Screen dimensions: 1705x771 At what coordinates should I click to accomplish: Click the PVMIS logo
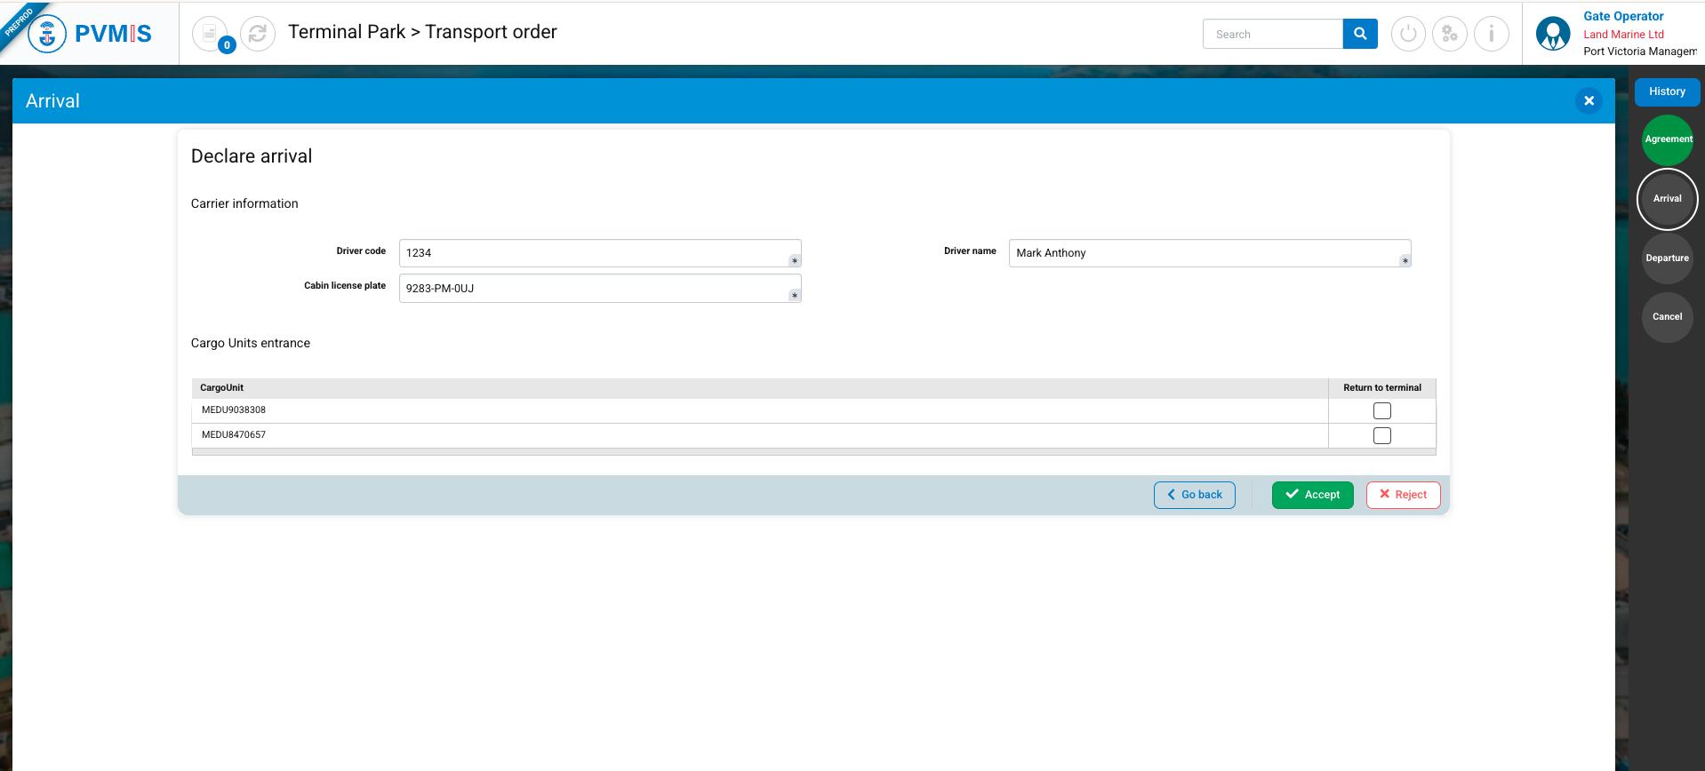tap(91, 34)
